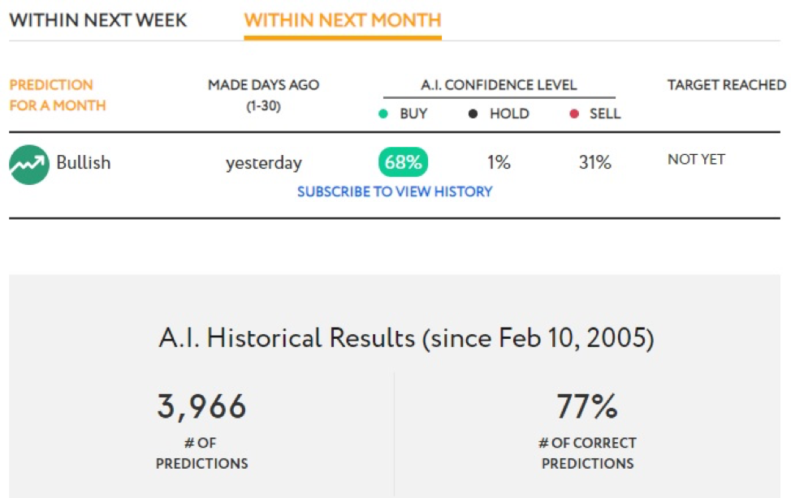The image size is (791, 498).
Task: Click the A.I. Historical Results heading
Action: click(406, 337)
